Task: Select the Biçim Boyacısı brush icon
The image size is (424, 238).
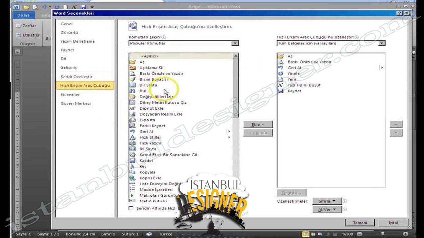Action: click(132, 79)
